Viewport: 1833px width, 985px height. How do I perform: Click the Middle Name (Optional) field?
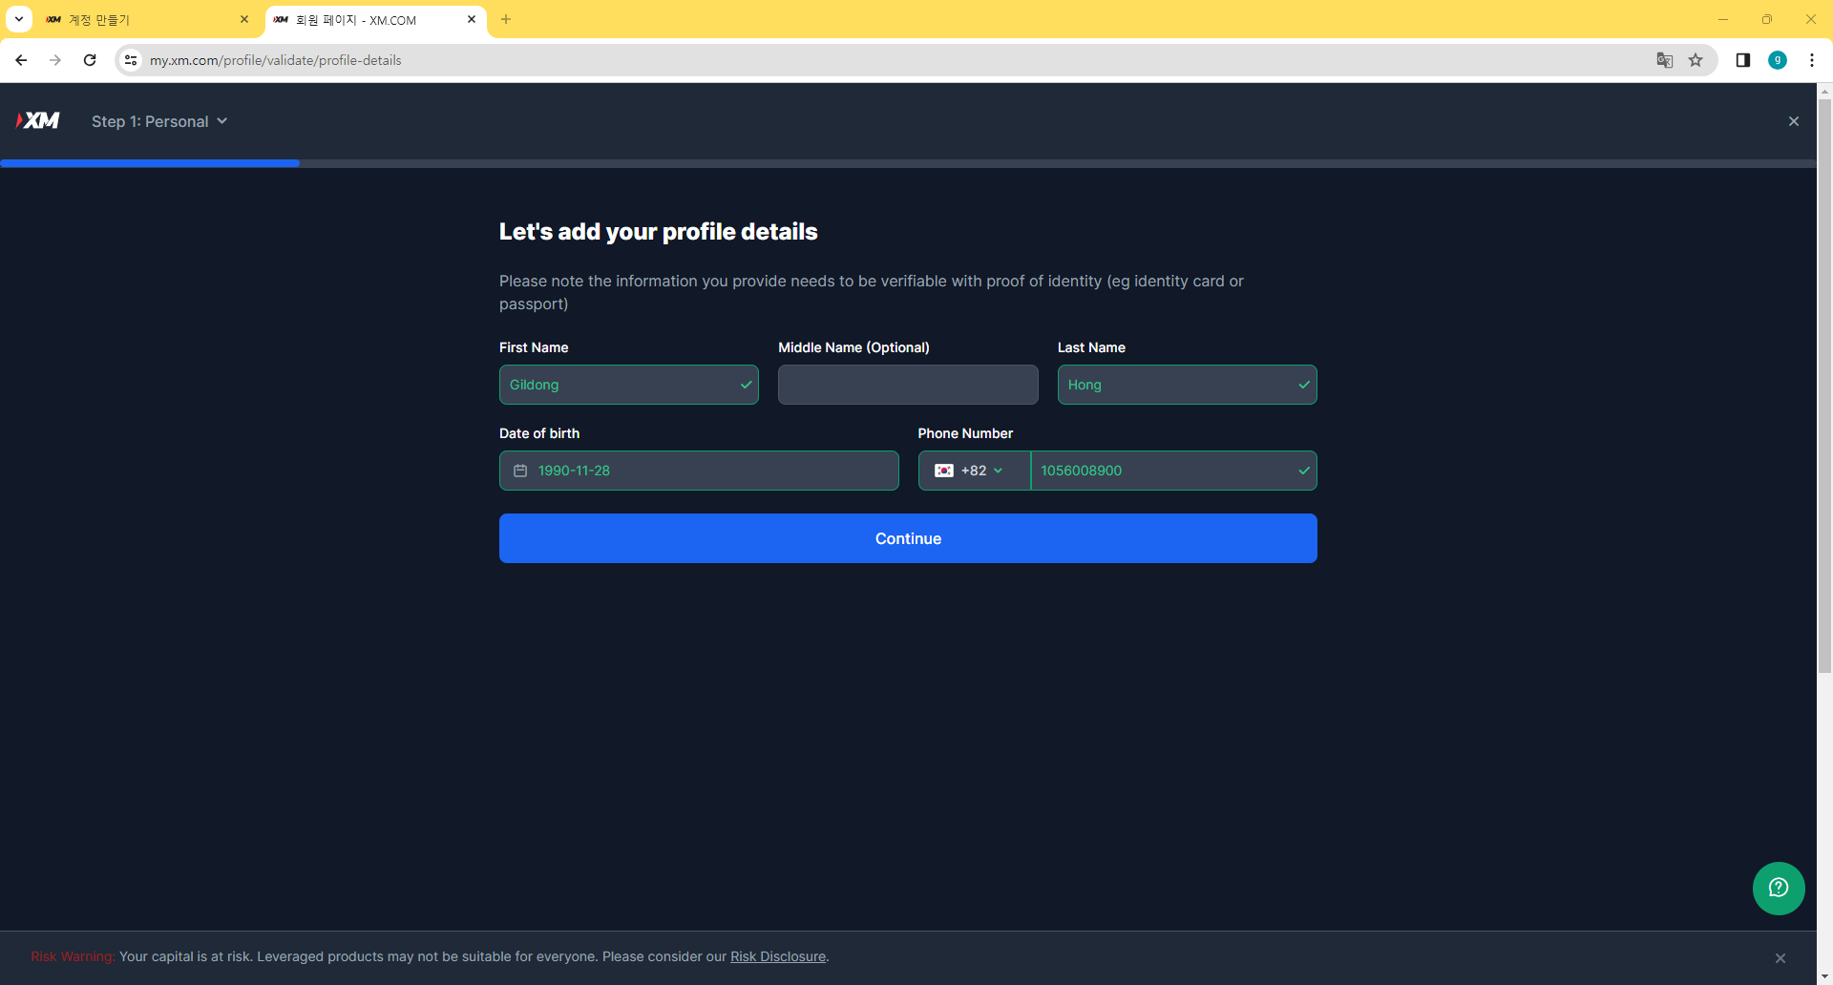[x=907, y=385]
